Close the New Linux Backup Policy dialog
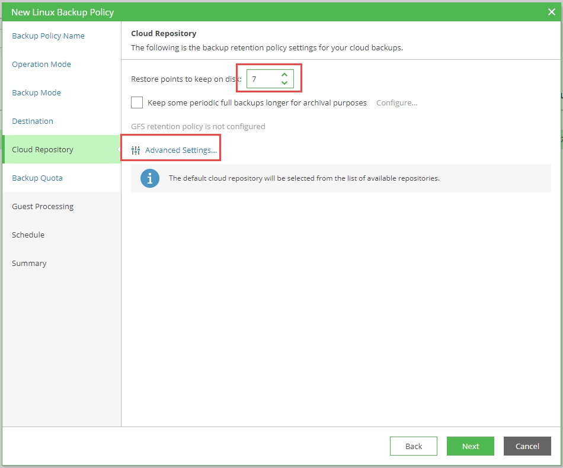 (551, 12)
